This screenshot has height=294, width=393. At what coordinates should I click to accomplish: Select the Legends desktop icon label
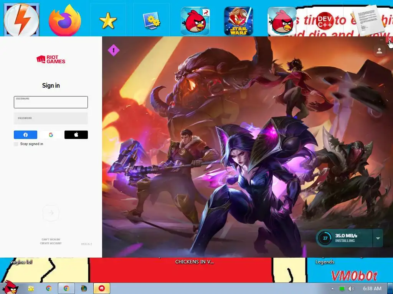pyautogui.click(x=325, y=262)
